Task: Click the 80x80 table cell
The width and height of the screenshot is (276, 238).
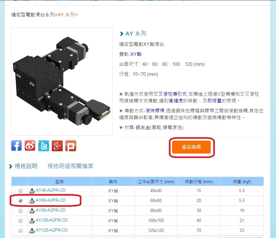Action: [x=156, y=211]
